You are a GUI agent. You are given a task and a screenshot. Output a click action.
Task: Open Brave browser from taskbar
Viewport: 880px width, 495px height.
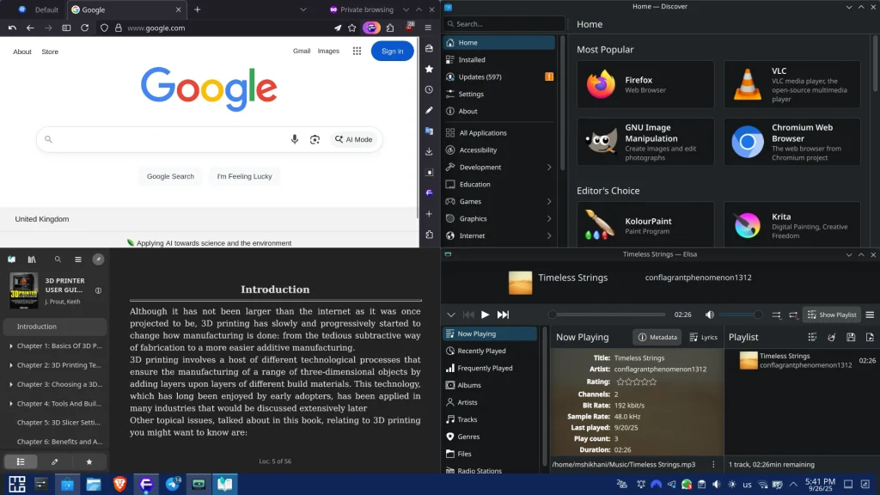(x=119, y=484)
